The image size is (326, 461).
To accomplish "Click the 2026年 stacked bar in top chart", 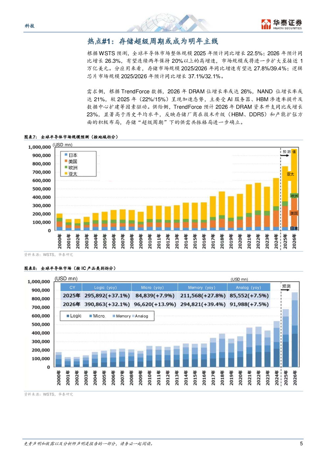I will pos(294,191).
